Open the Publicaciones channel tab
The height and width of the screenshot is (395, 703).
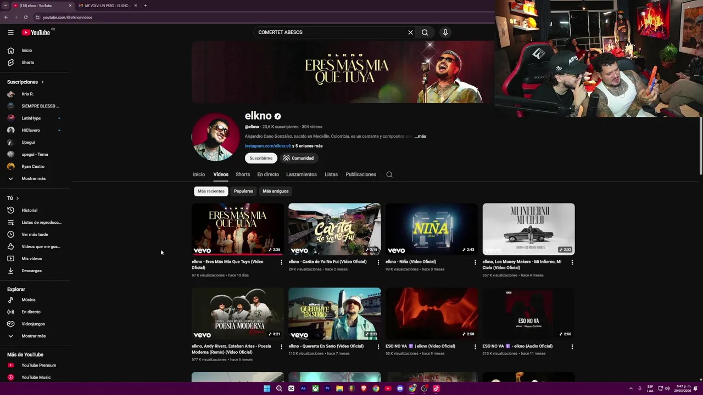pos(361,174)
